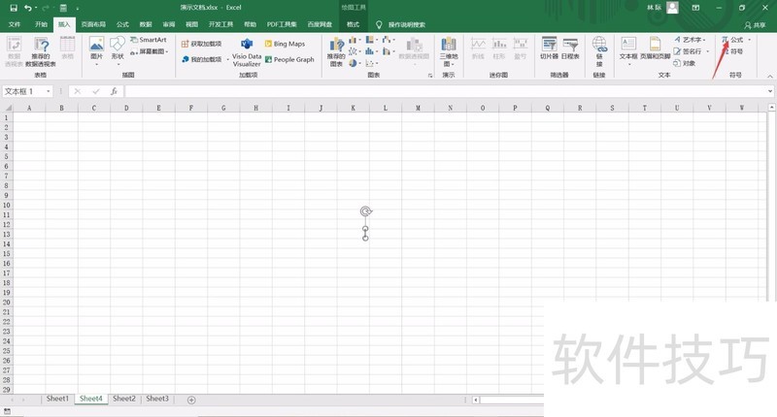Insert a 文本框 text box
The height and width of the screenshot is (417, 777).
(x=628, y=49)
